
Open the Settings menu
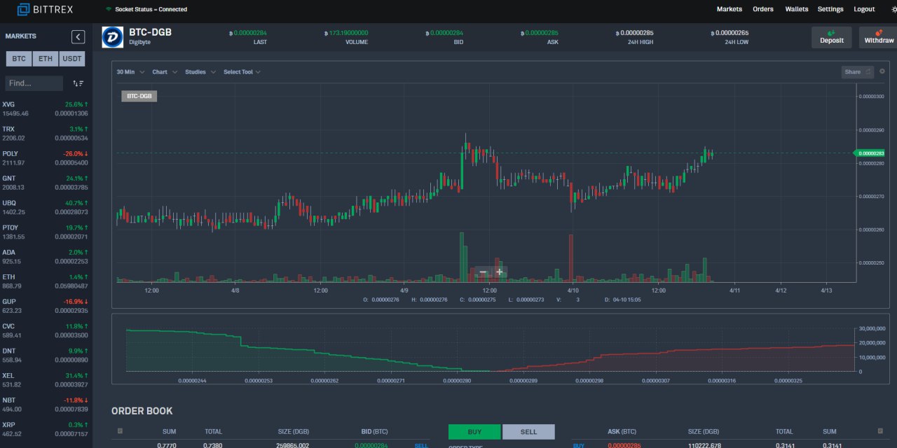pyautogui.click(x=830, y=9)
